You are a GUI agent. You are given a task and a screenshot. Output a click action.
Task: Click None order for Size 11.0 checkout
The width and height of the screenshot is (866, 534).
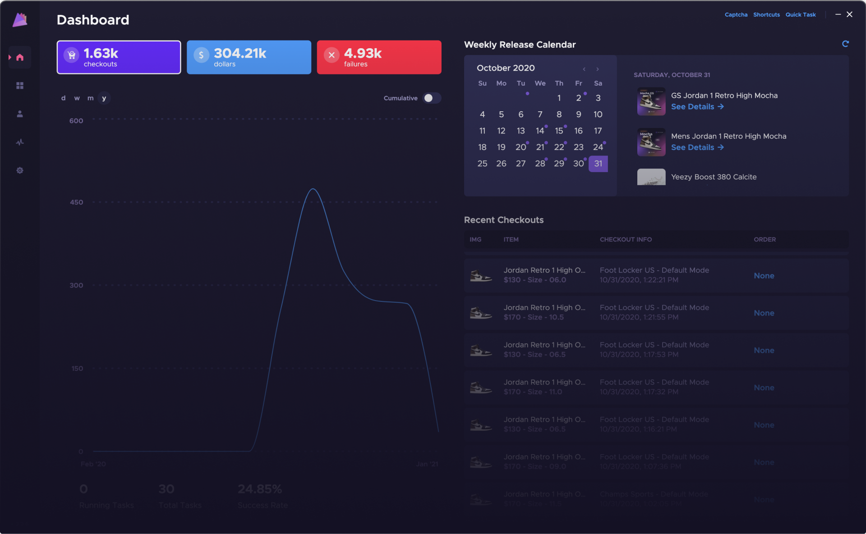(764, 388)
